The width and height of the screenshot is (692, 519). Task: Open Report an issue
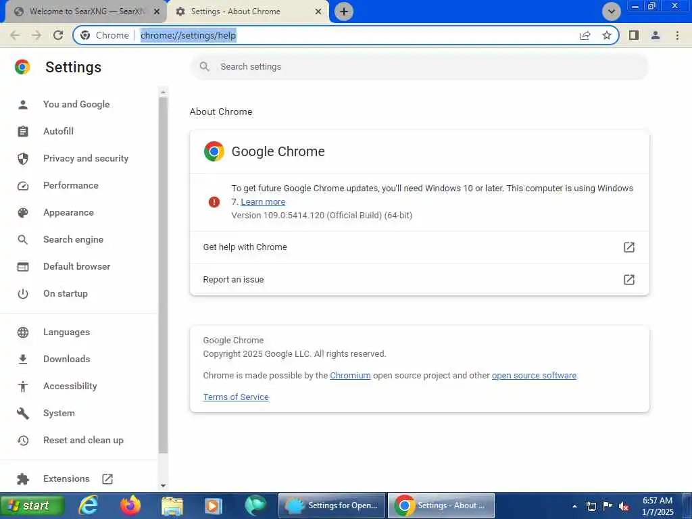[419, 280]
